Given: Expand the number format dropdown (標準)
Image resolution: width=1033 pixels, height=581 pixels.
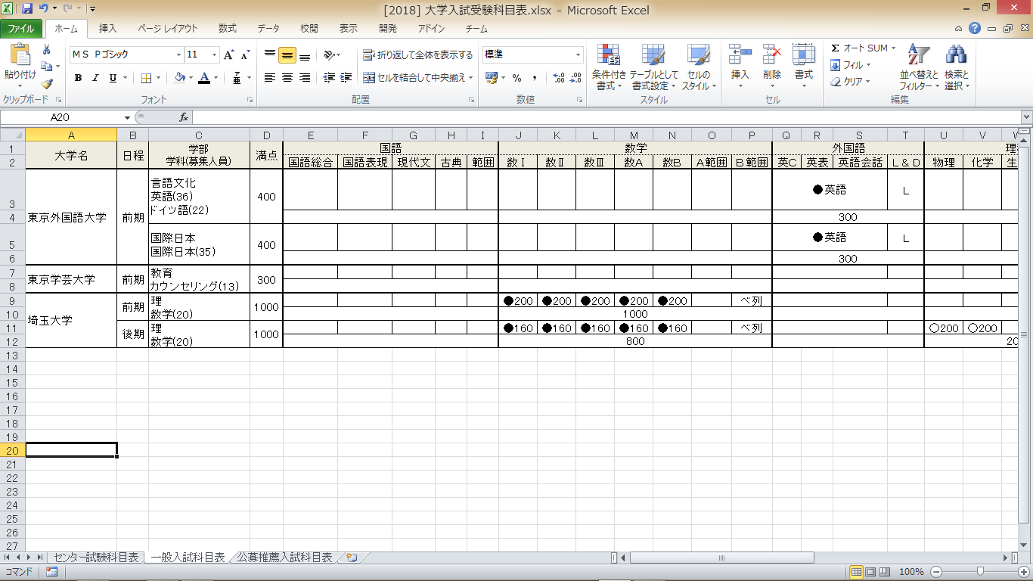Looking at the screenshot, I should coord(579,55).
